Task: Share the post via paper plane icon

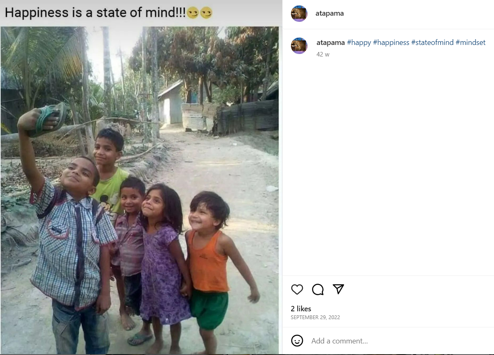Action: pos(338,289)
